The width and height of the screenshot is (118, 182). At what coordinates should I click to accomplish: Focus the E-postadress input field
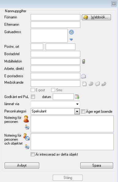pyautogui.click(x=55, y=76)
